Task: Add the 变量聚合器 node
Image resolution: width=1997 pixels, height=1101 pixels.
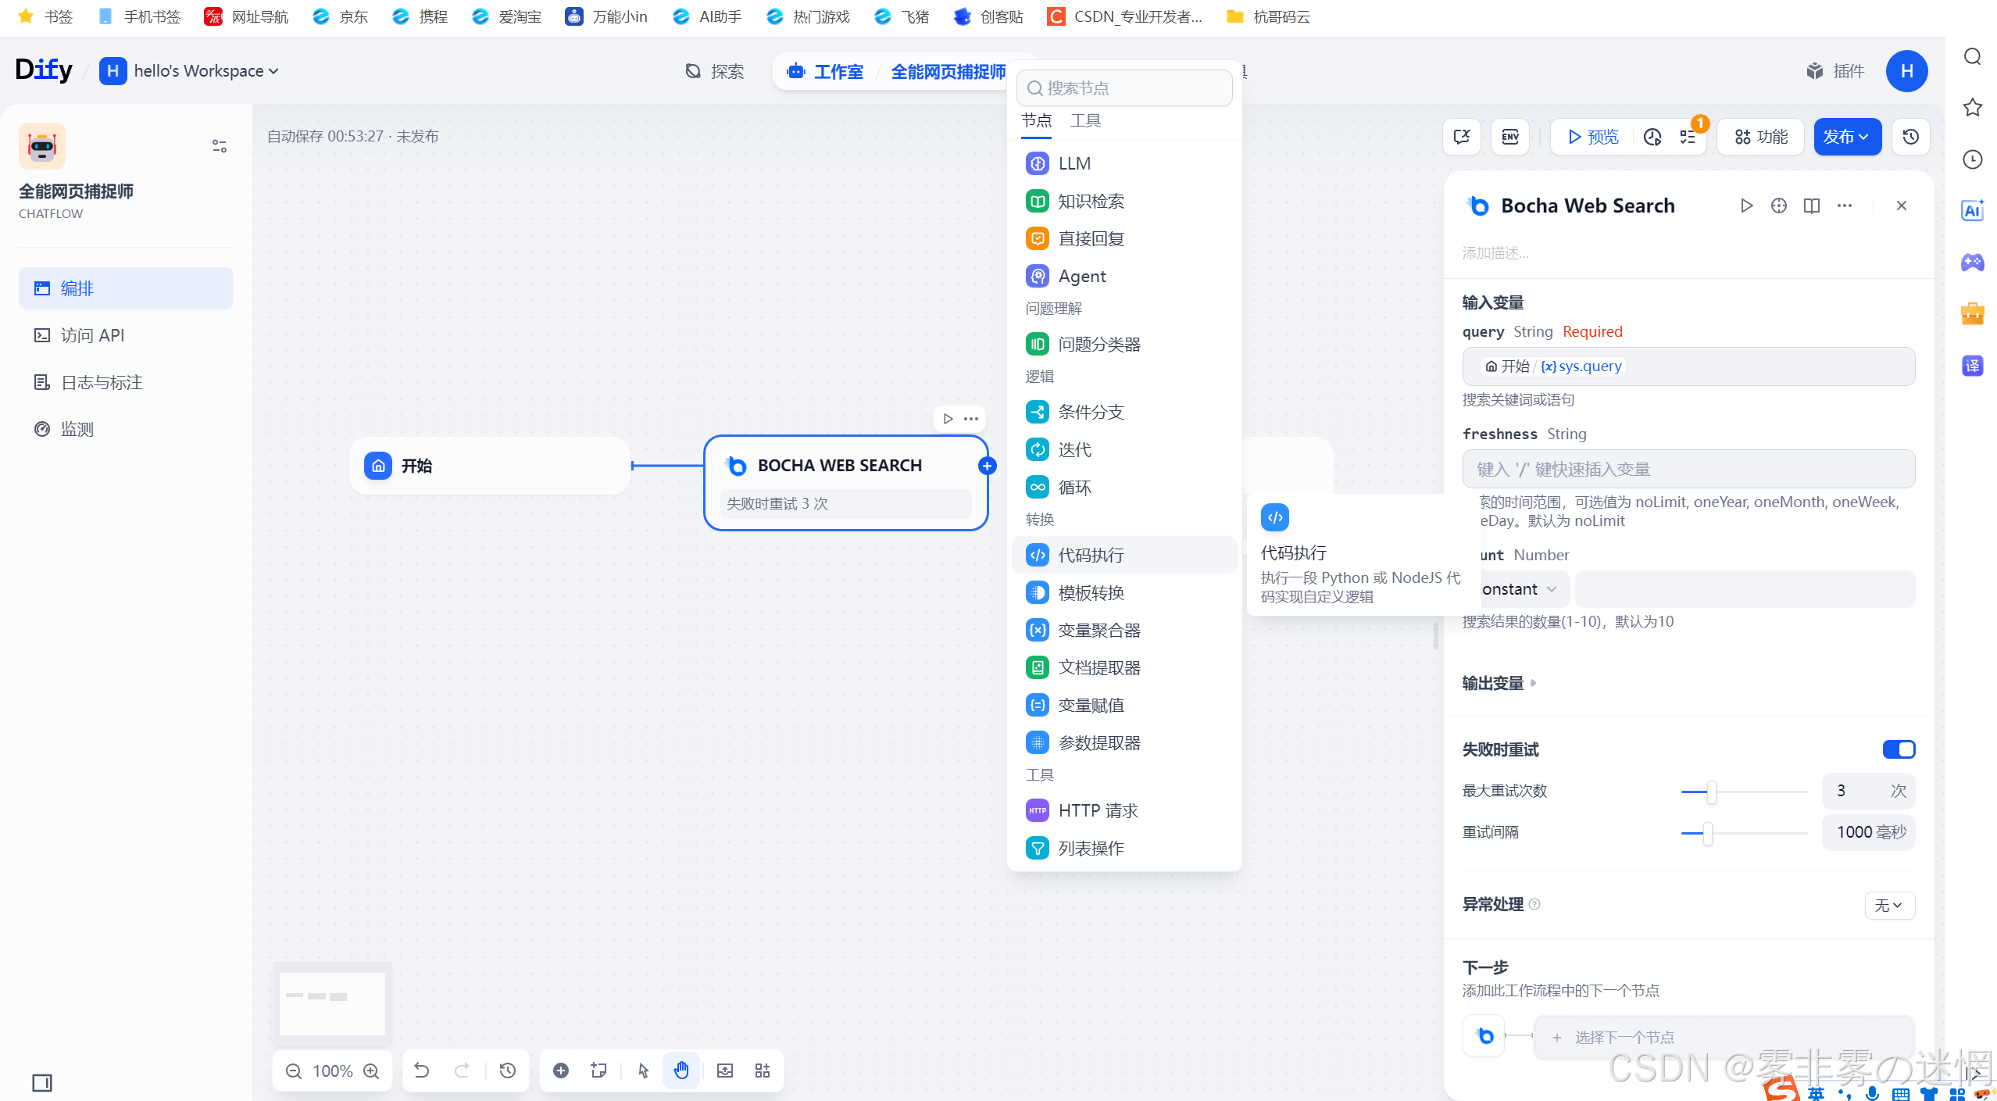Action: click(x=1124, y=630)
